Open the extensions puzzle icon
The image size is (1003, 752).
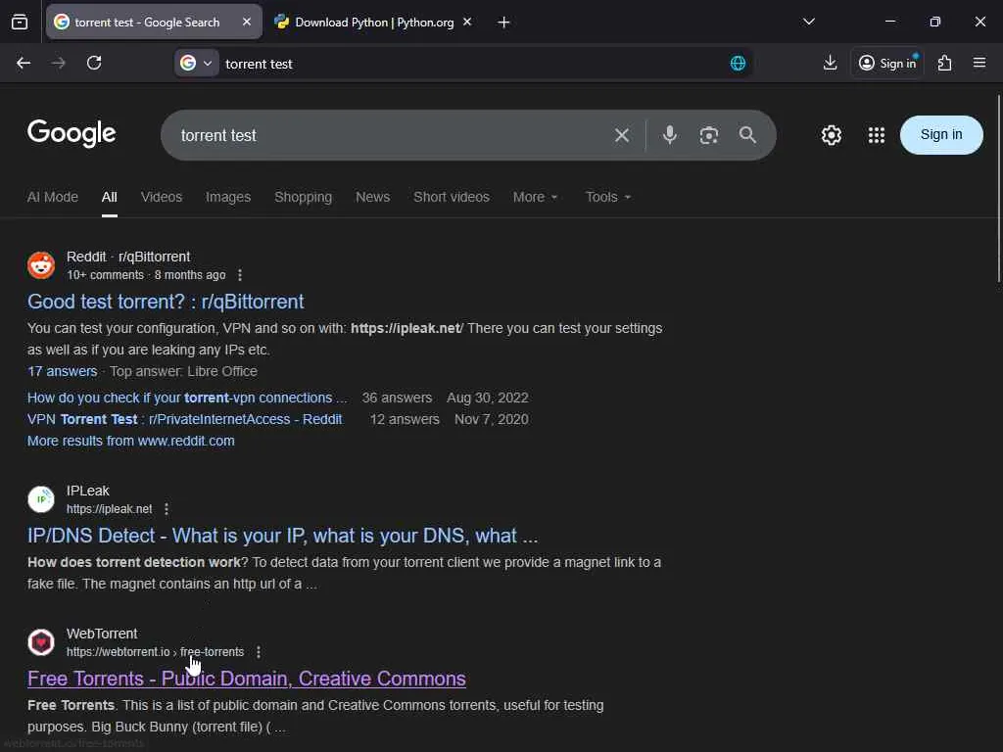pos(944,63)
